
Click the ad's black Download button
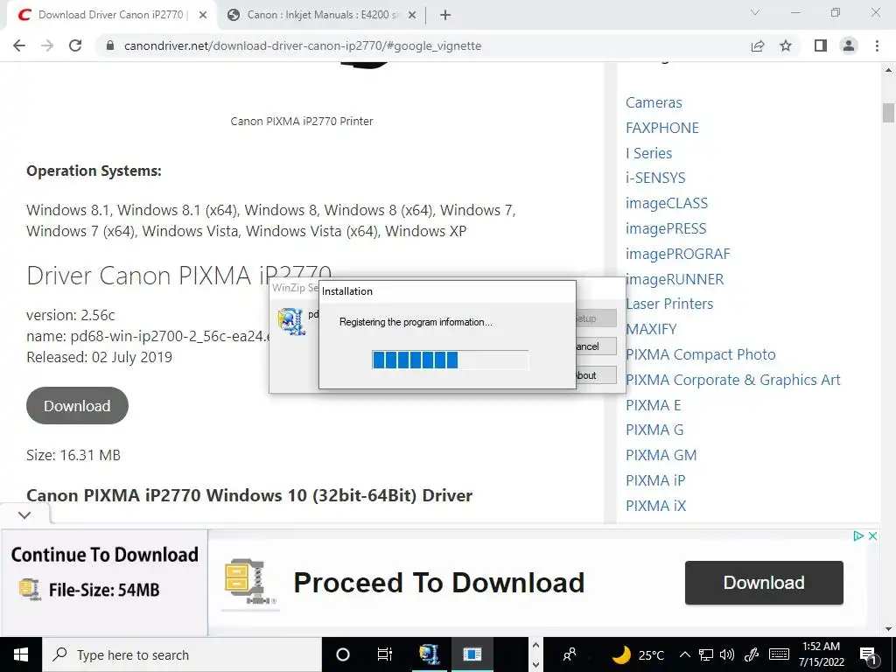tap(764, 582)
